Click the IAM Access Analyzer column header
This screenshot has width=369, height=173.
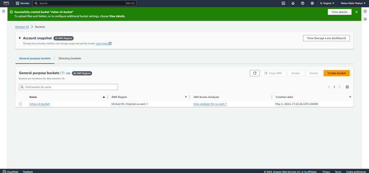(206, 97)
